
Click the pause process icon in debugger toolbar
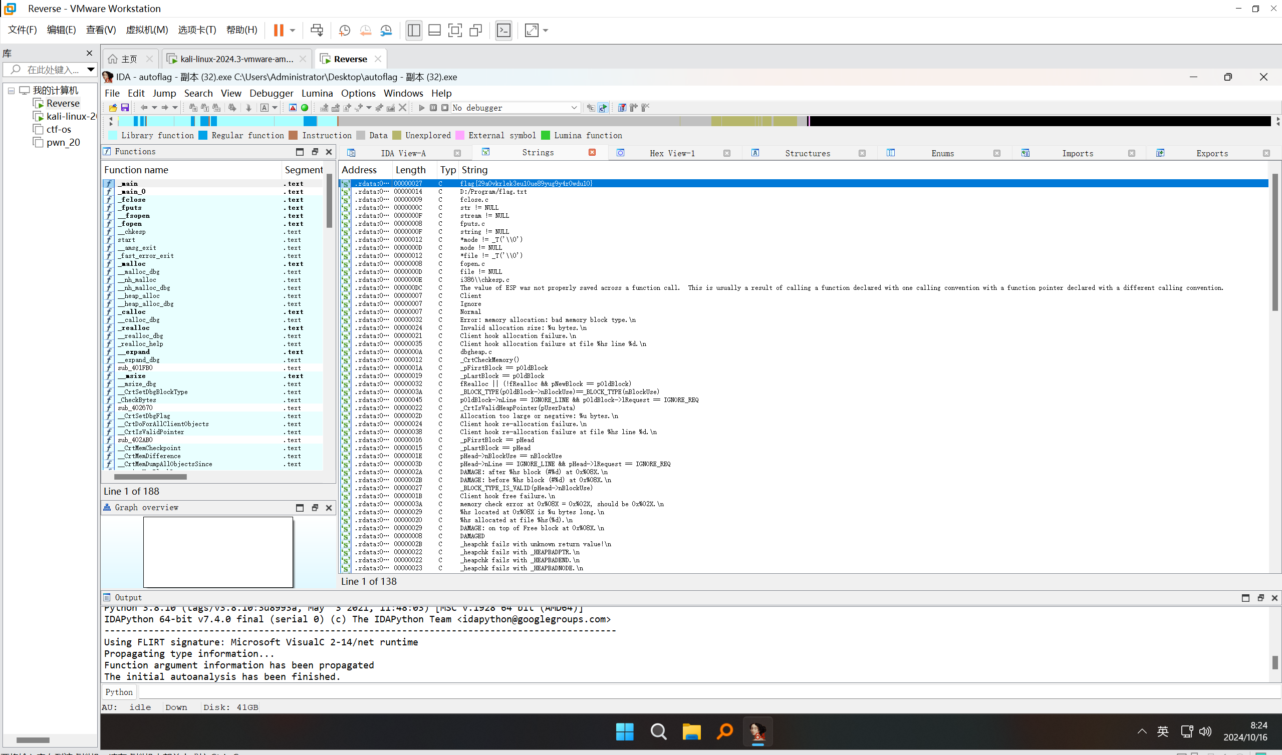pyautogui.click(x=433, y=107)
